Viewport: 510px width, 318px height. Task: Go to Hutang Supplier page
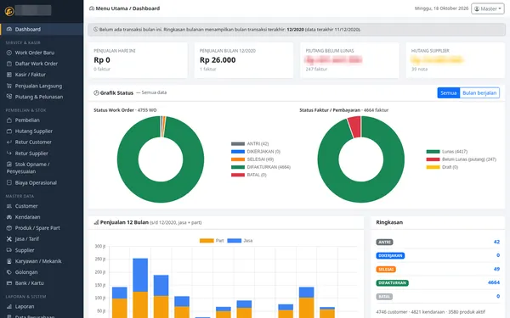(x=42, y=131)
